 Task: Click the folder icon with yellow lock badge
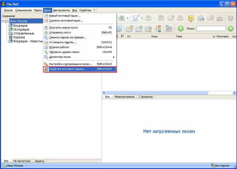pyautogui.click(x=129, y=28)
